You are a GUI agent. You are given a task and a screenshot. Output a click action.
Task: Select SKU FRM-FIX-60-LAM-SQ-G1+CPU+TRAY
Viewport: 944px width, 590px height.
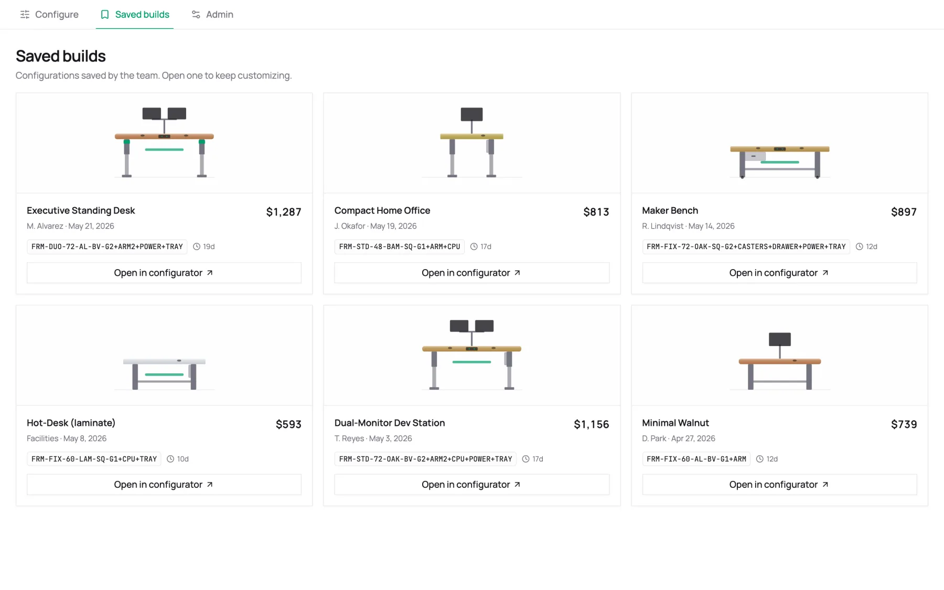click(94, 459)
